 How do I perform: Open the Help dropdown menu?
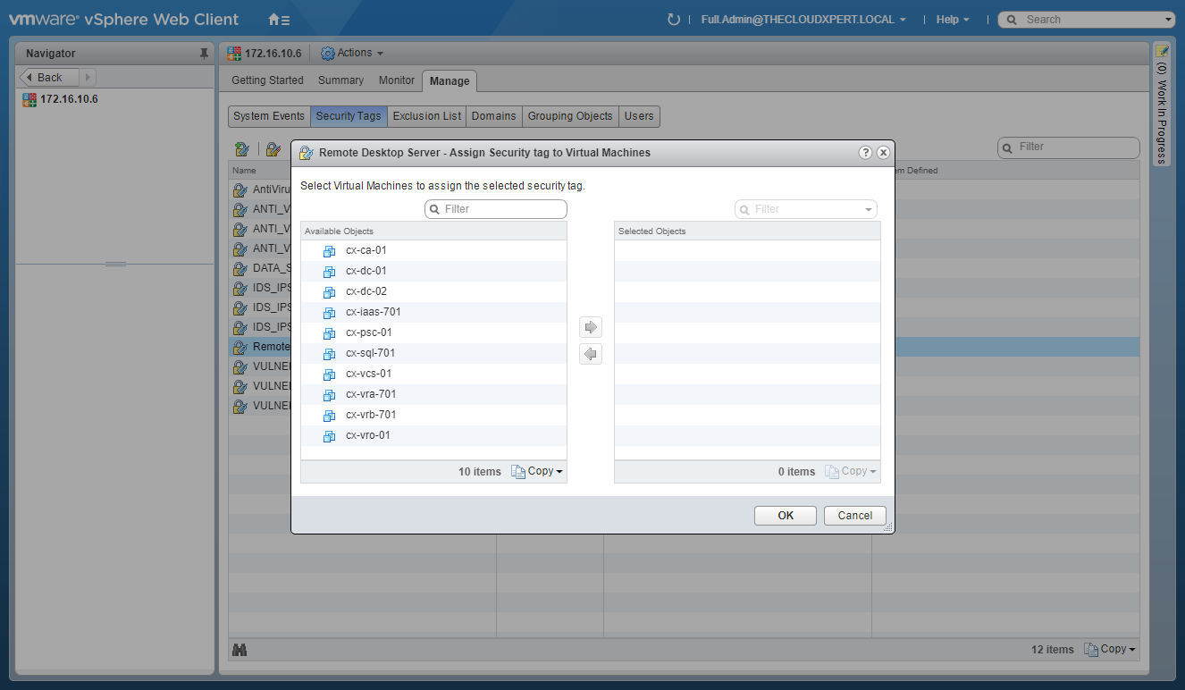click(x=952, y=20)
